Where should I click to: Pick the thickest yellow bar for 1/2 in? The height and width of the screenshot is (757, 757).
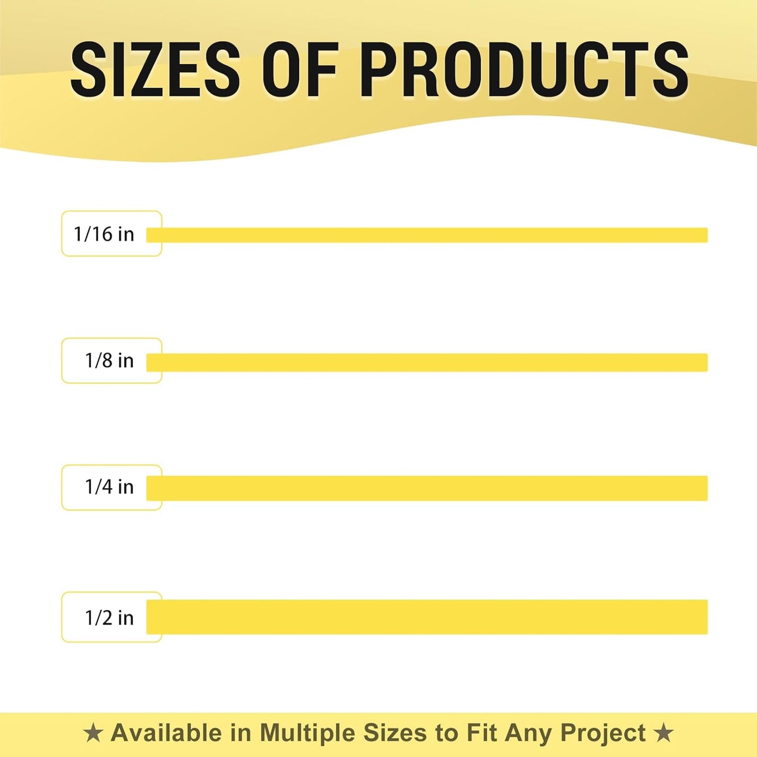click(x=427, y=617)
